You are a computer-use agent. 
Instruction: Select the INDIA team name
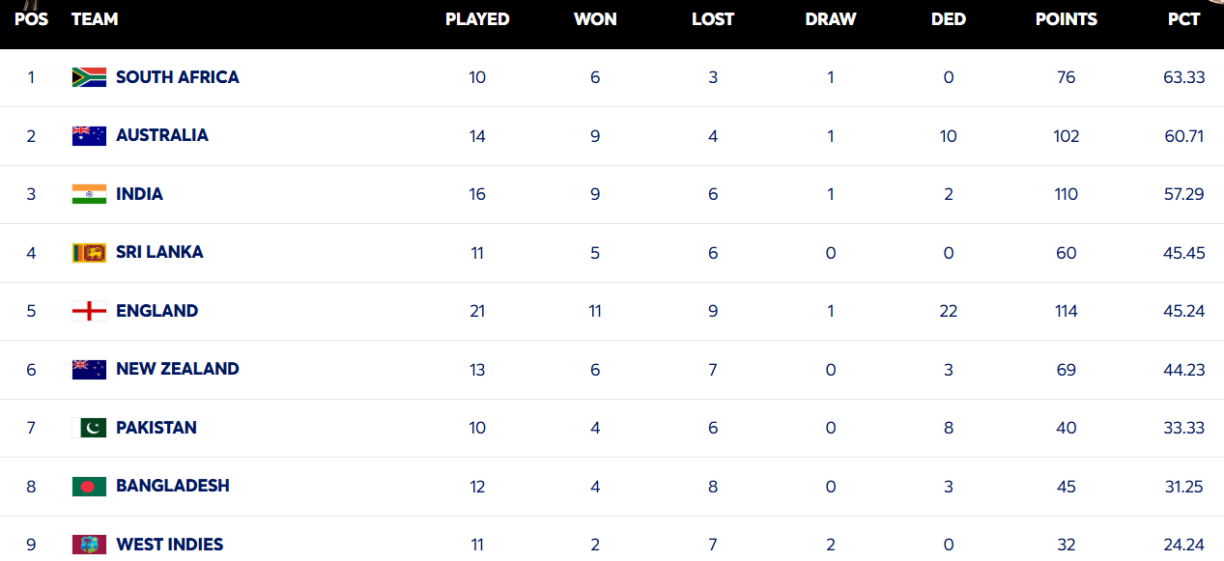tap(139, 194)
